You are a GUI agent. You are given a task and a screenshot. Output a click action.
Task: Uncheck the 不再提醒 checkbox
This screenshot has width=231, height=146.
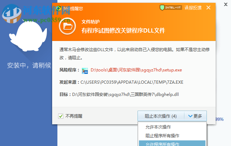(61, 116)
